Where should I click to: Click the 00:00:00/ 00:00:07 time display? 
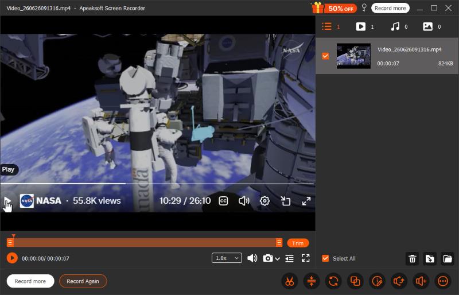(x=45, y=258)
